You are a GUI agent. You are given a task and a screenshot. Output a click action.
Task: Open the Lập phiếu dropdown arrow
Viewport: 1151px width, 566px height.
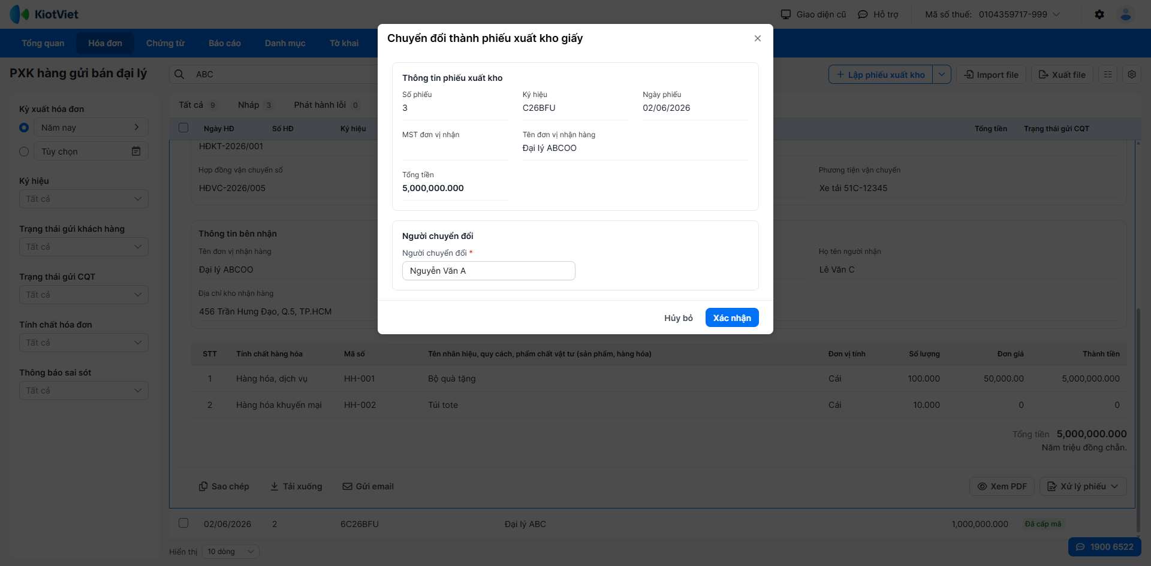click(942, 74)
